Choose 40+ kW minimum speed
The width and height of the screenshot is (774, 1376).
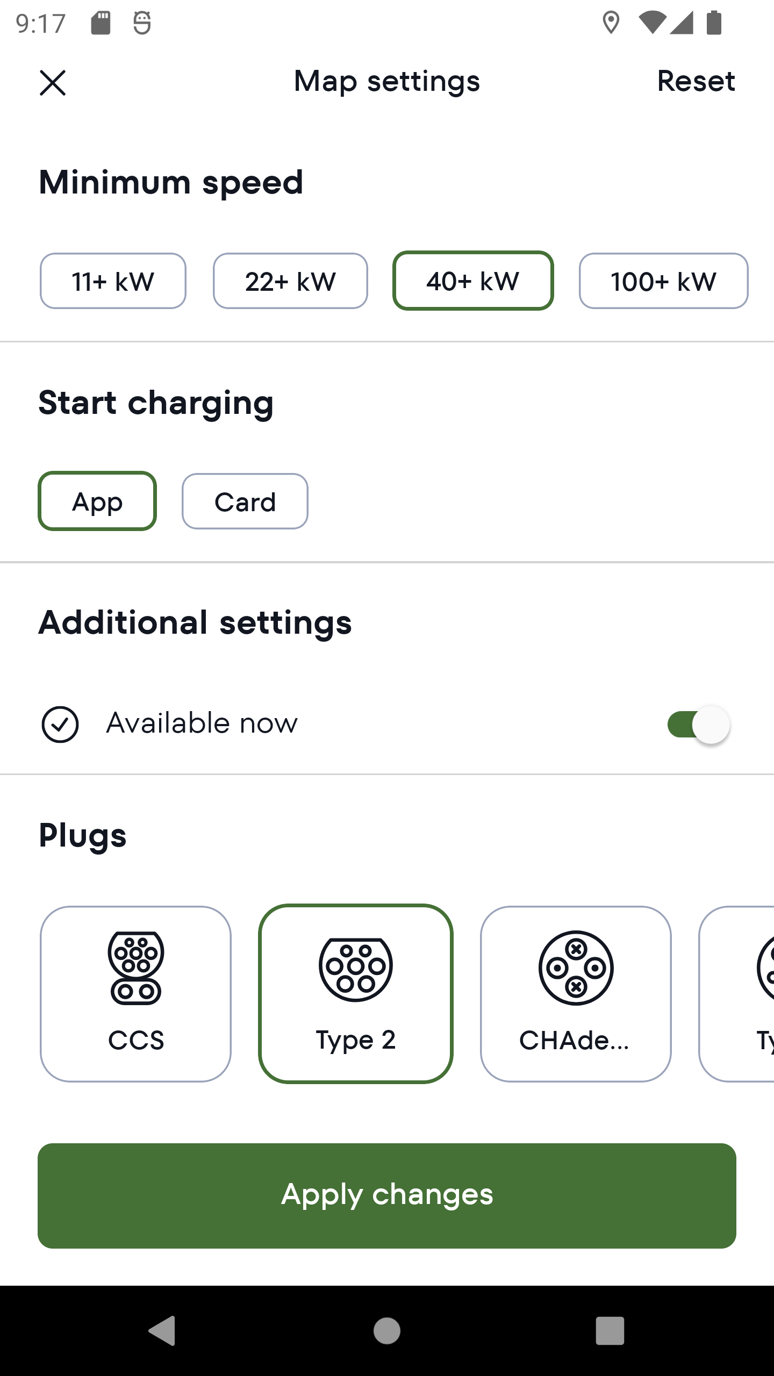pos(473,281)
